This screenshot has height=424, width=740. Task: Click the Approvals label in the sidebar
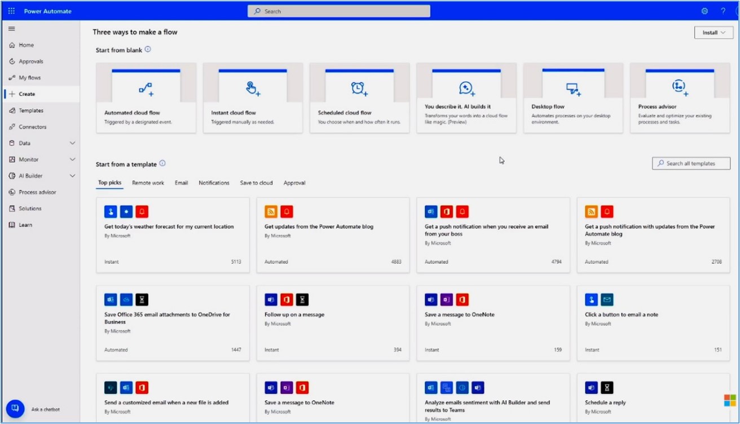[31, 61]
